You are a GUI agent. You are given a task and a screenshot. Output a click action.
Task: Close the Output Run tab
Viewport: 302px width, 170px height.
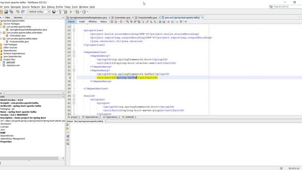[x=105, y=121]
